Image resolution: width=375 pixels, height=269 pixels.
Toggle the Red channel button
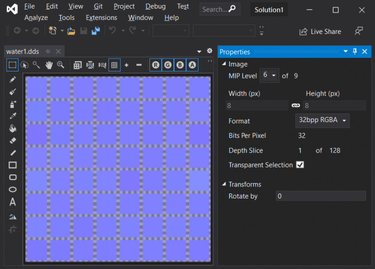(156, 65)
